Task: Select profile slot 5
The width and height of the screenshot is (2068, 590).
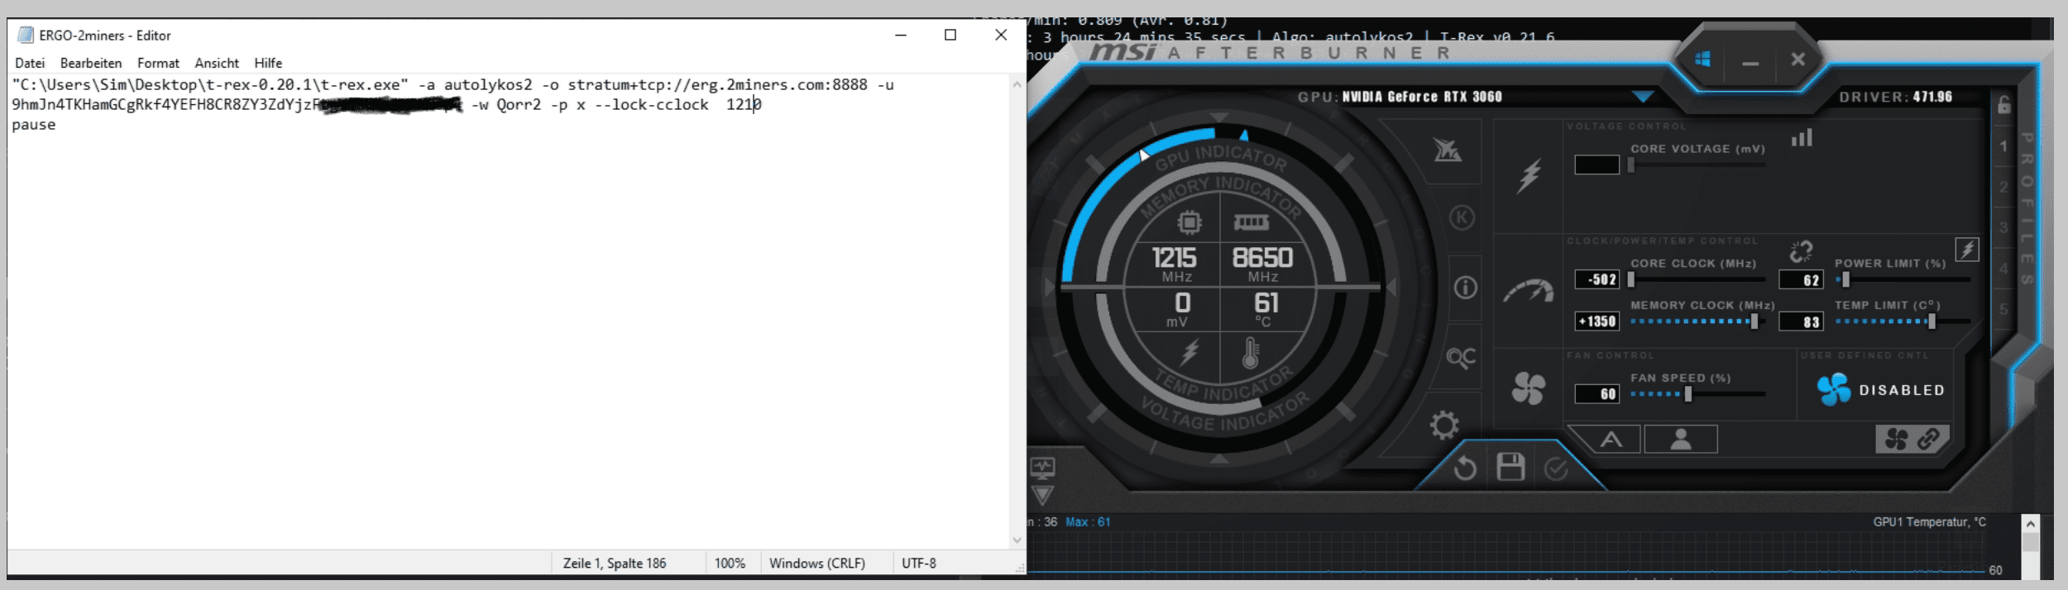Action: click(2003, 309)
